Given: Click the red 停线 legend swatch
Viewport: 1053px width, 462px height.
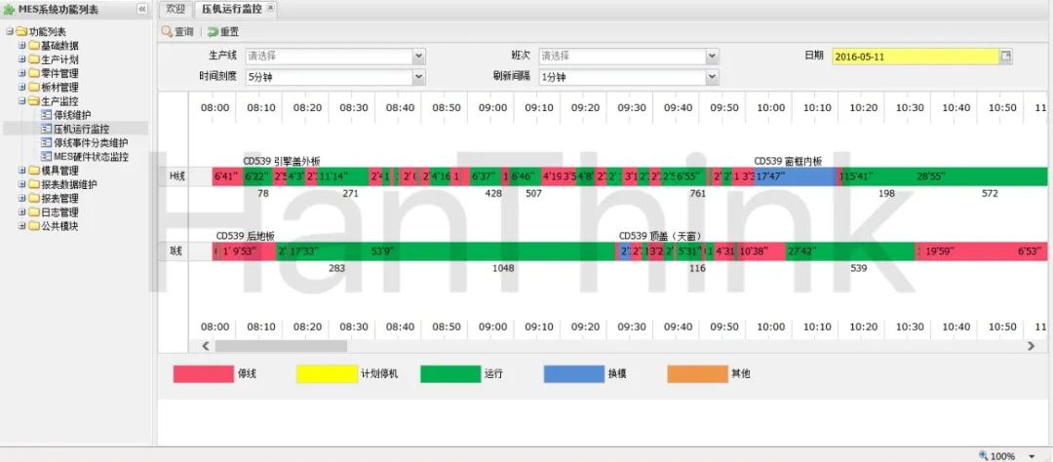Looking at the screenshot, I should click(203, 373).
